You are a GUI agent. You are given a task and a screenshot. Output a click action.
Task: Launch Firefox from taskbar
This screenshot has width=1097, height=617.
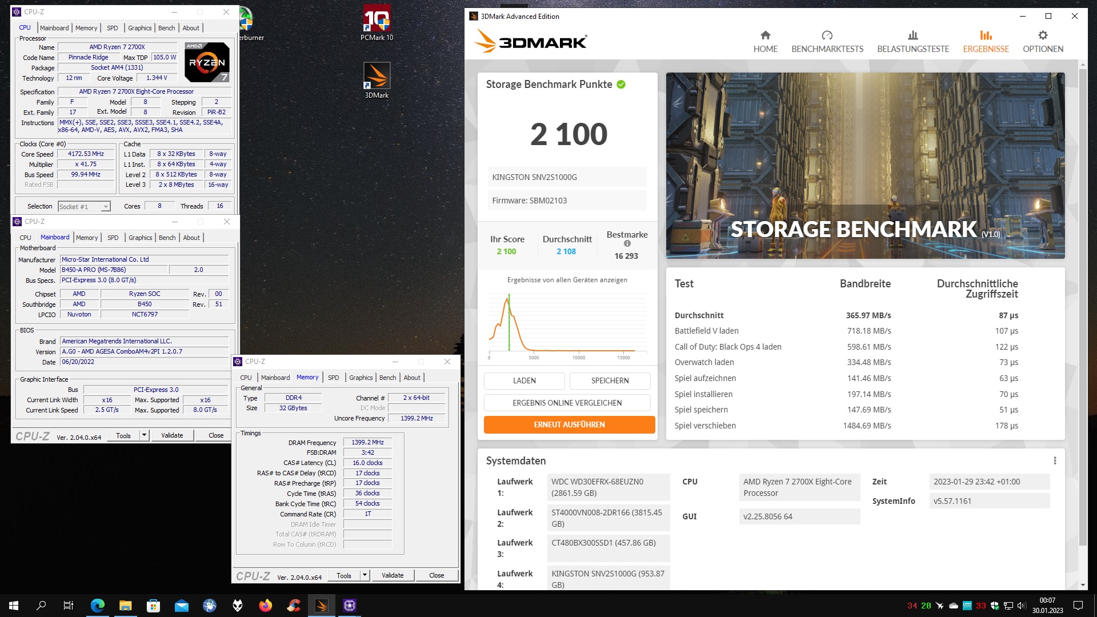[265, 606]
